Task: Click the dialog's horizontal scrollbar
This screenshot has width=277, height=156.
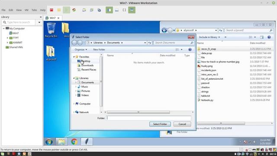Action: click(138, 112)
